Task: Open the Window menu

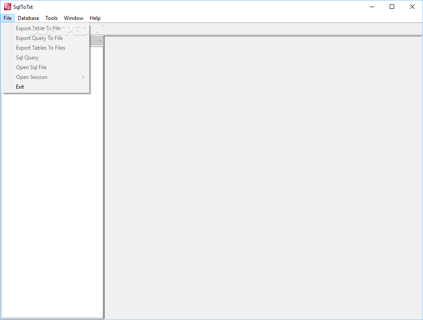Action: 73,18
